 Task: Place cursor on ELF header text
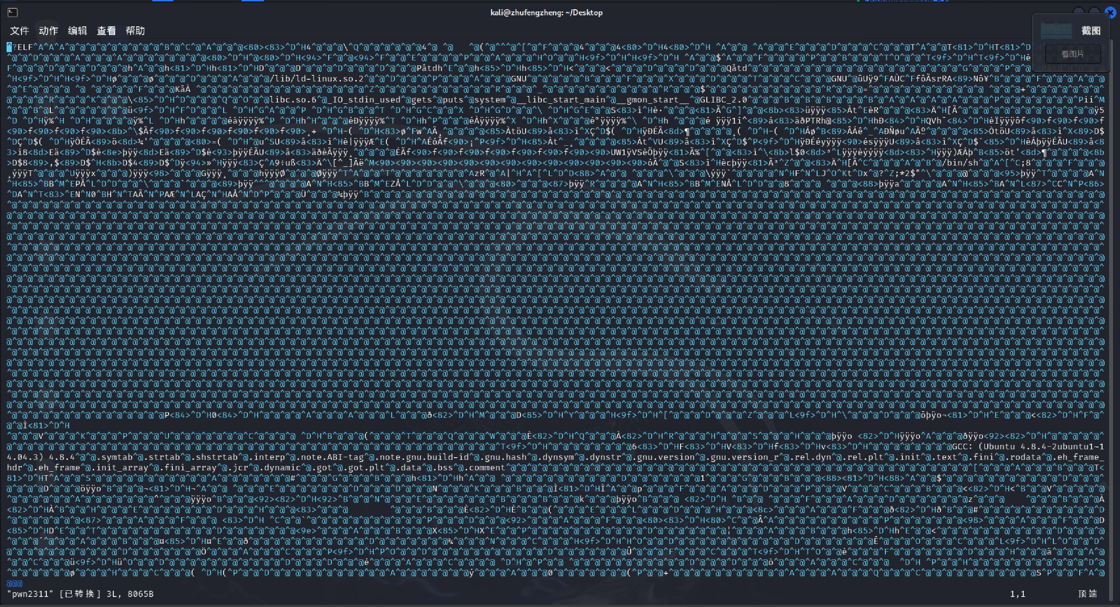click(x=25, y=47)
